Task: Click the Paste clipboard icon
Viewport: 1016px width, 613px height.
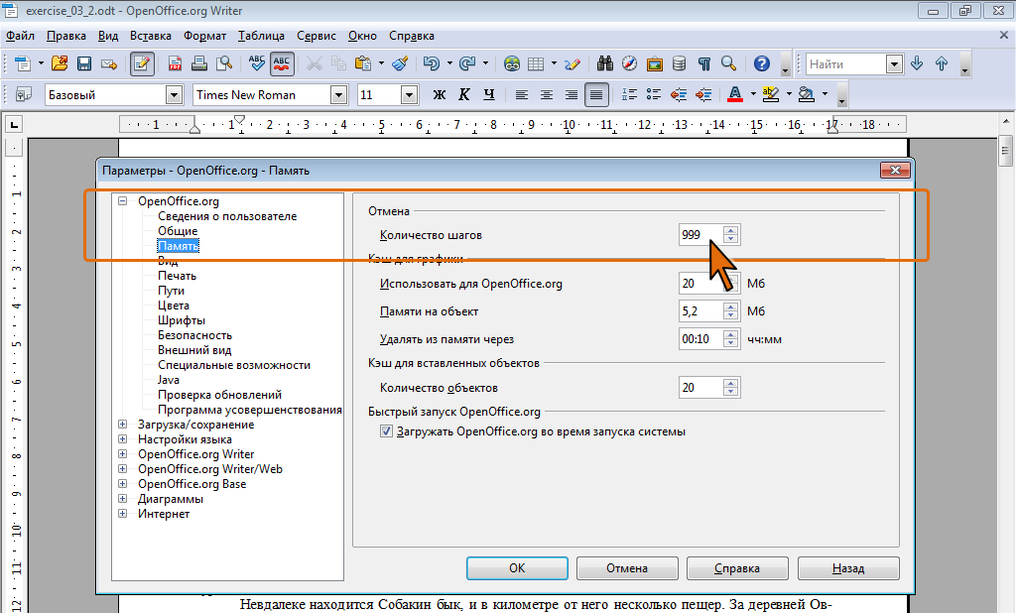Action: click(363, 63)
